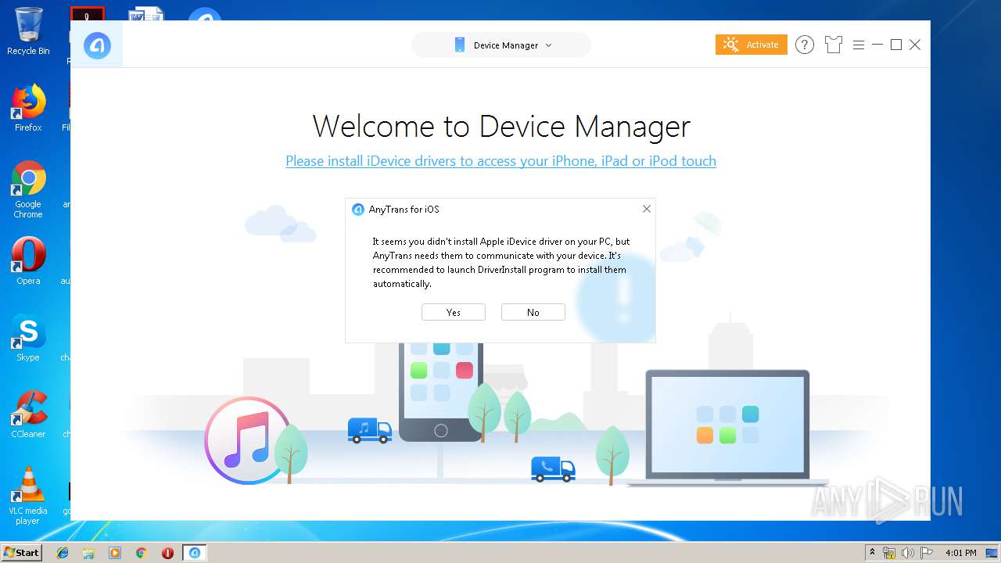1001x563 pixels.
Task: Open the Firefox desktop shortcut
Action: [x=28, y=108]
